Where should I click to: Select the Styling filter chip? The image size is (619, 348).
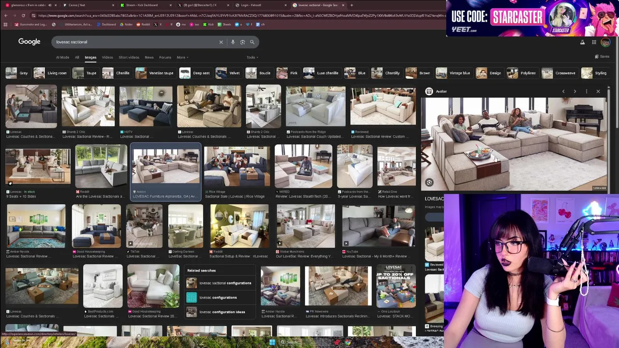(594, 73)
